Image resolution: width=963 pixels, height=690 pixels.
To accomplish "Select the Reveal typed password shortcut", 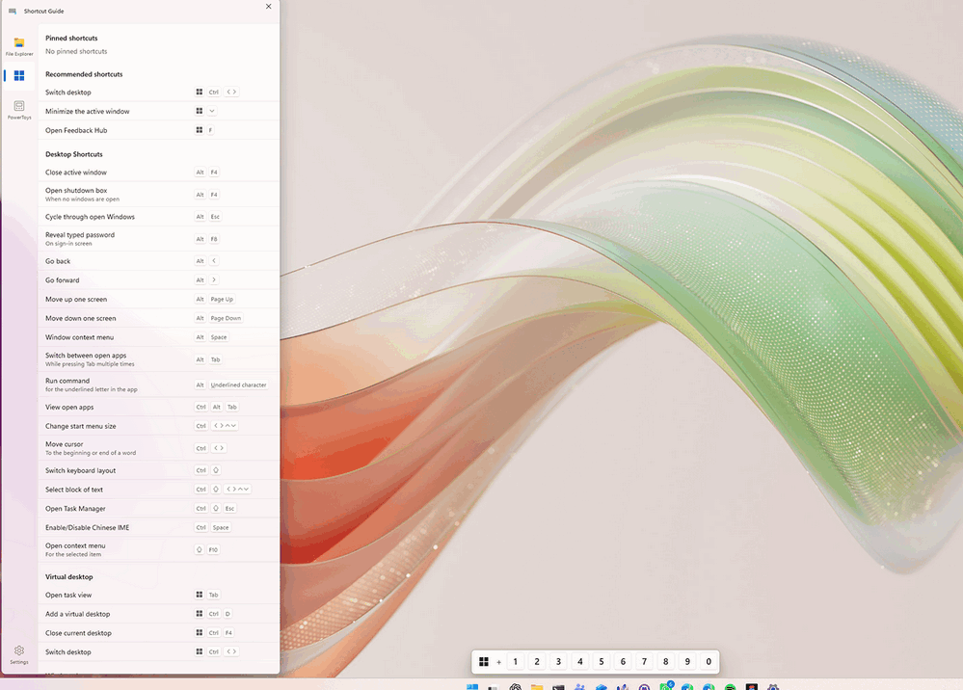I will (158, 239).
